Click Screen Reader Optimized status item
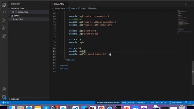Screen dimensions: 194x109 pos(108,103)
